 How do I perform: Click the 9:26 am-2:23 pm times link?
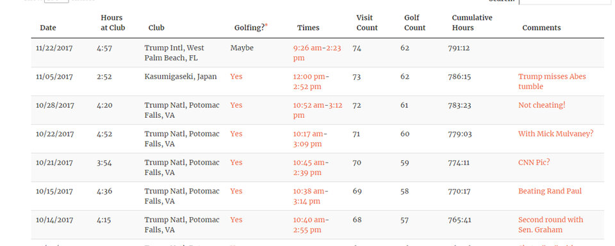tap(317, 53)
